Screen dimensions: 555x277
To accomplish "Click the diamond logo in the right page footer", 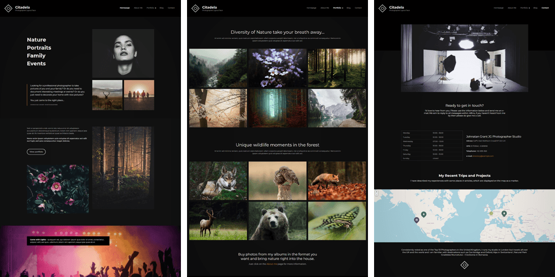I will point(465,265).
